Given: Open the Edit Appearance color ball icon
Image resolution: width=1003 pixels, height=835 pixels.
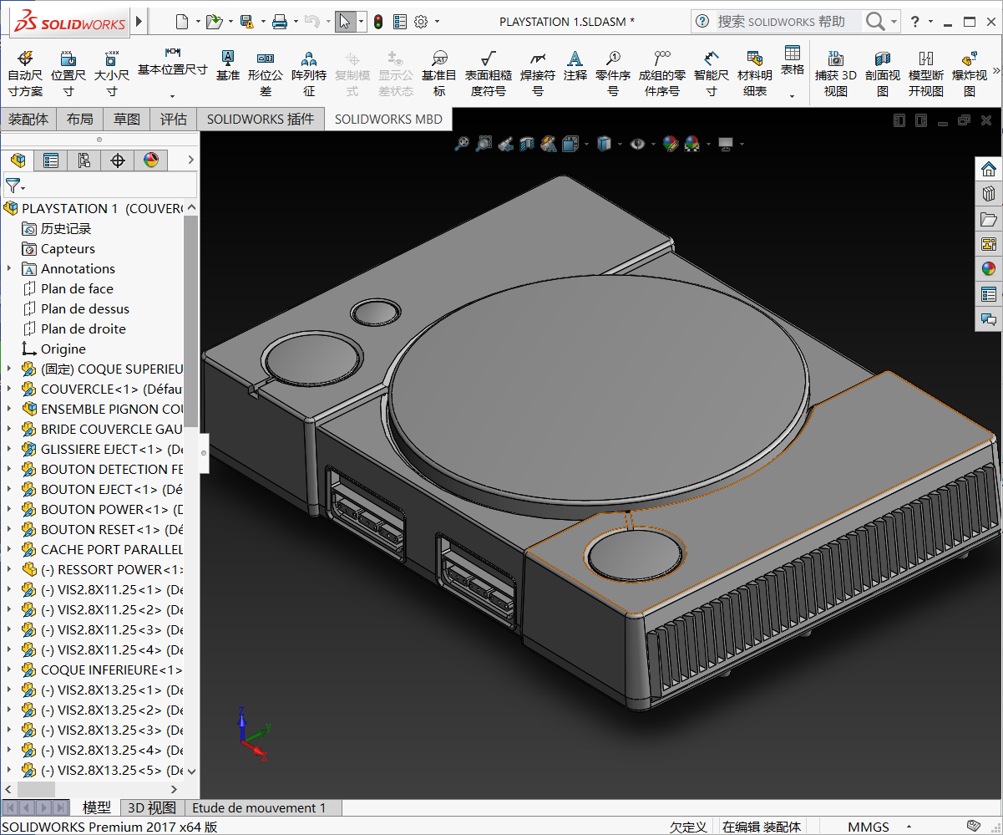Looking at the screenshot, I should click(671, 144).
